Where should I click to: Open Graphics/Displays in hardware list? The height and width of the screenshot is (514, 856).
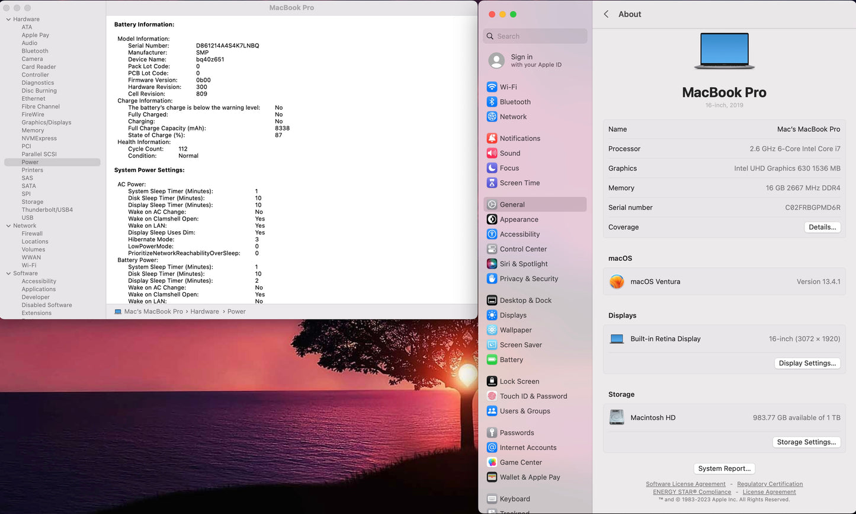(x=46, y=123)
